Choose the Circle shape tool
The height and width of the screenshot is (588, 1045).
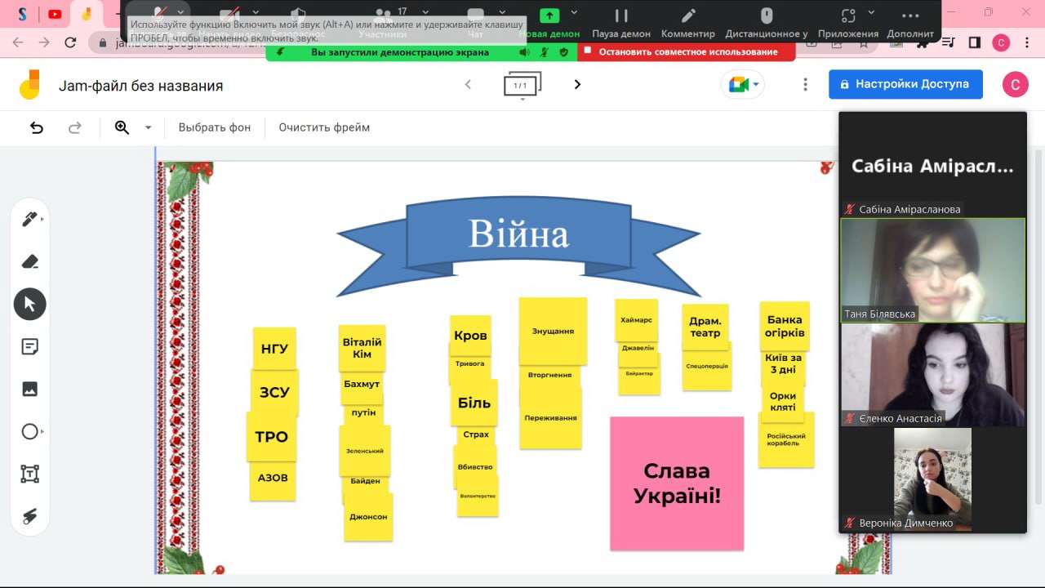click(x=29, y=432)
